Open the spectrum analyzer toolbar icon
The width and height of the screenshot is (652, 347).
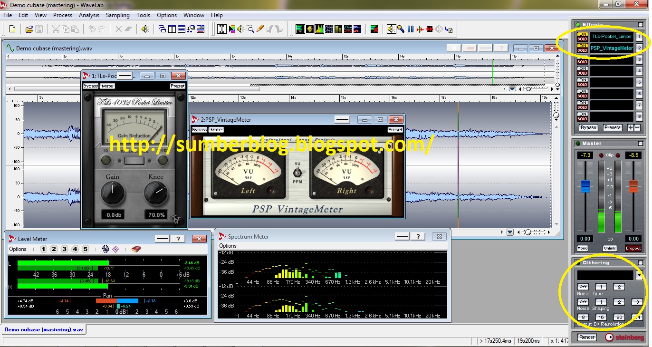(x=319, y=29)
